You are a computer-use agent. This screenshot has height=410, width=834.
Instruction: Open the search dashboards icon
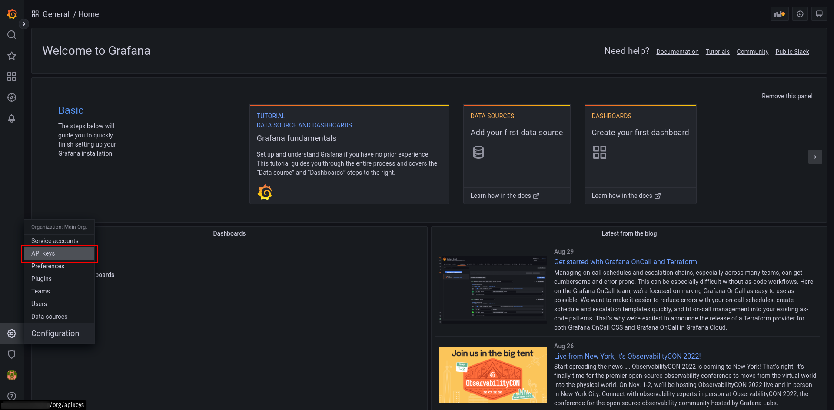(x=12, y=35)
